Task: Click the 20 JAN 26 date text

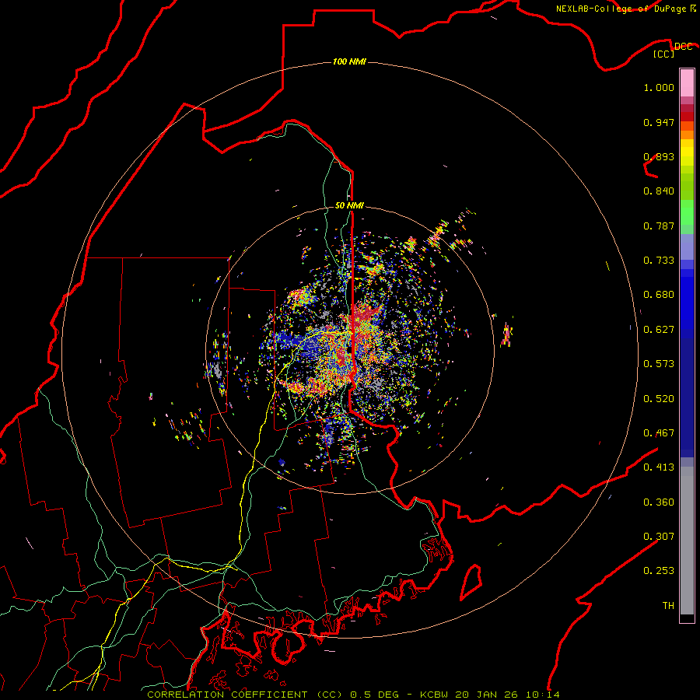Action: pos(488,695)
